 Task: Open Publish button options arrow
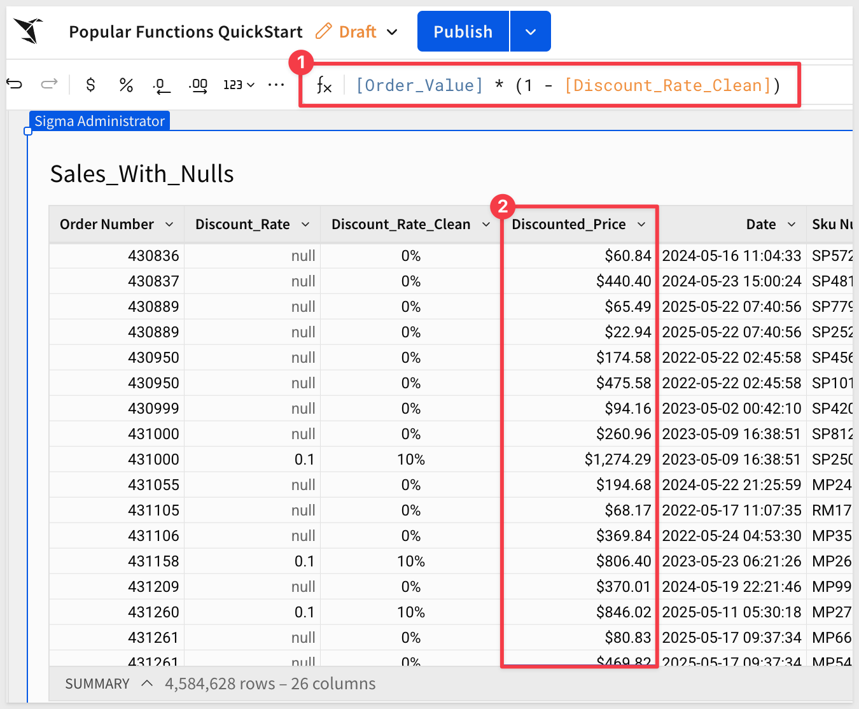[530, 32]
